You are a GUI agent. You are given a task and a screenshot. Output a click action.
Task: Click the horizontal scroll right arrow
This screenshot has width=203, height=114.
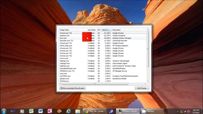(x=145, y=84)
